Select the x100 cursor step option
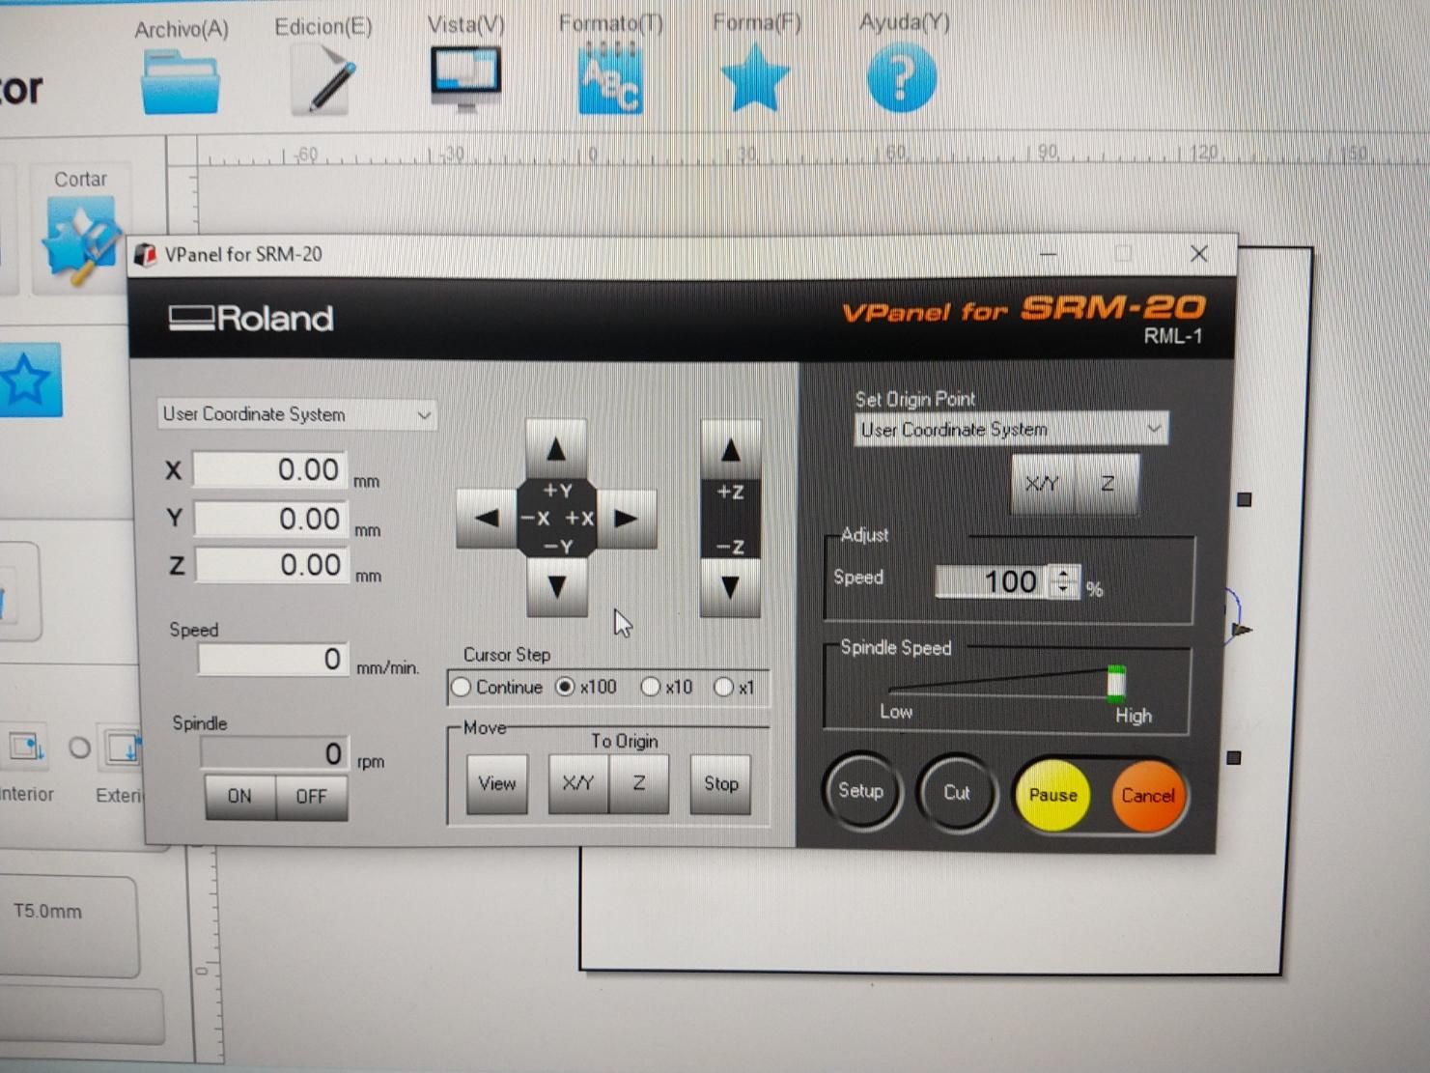The image size is (1430, 1073). pyautogui.click(x=566, y=687)
